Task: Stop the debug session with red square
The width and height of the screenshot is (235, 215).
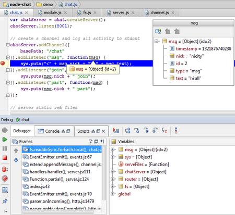Action: coord(5,158)
